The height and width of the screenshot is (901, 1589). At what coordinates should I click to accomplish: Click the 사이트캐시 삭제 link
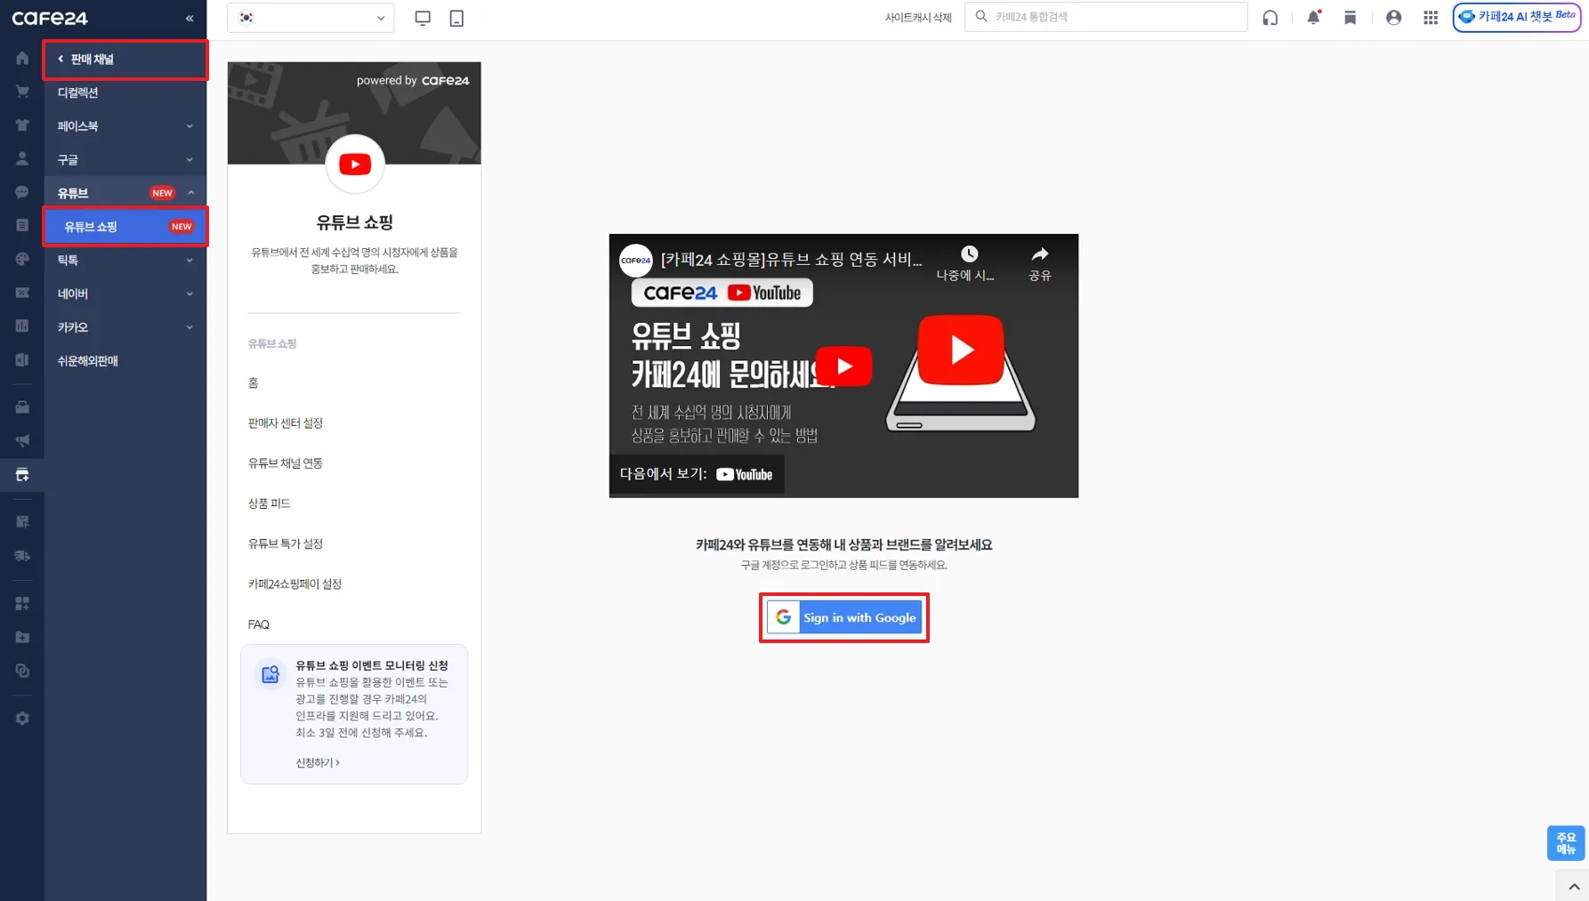(918, 18)
